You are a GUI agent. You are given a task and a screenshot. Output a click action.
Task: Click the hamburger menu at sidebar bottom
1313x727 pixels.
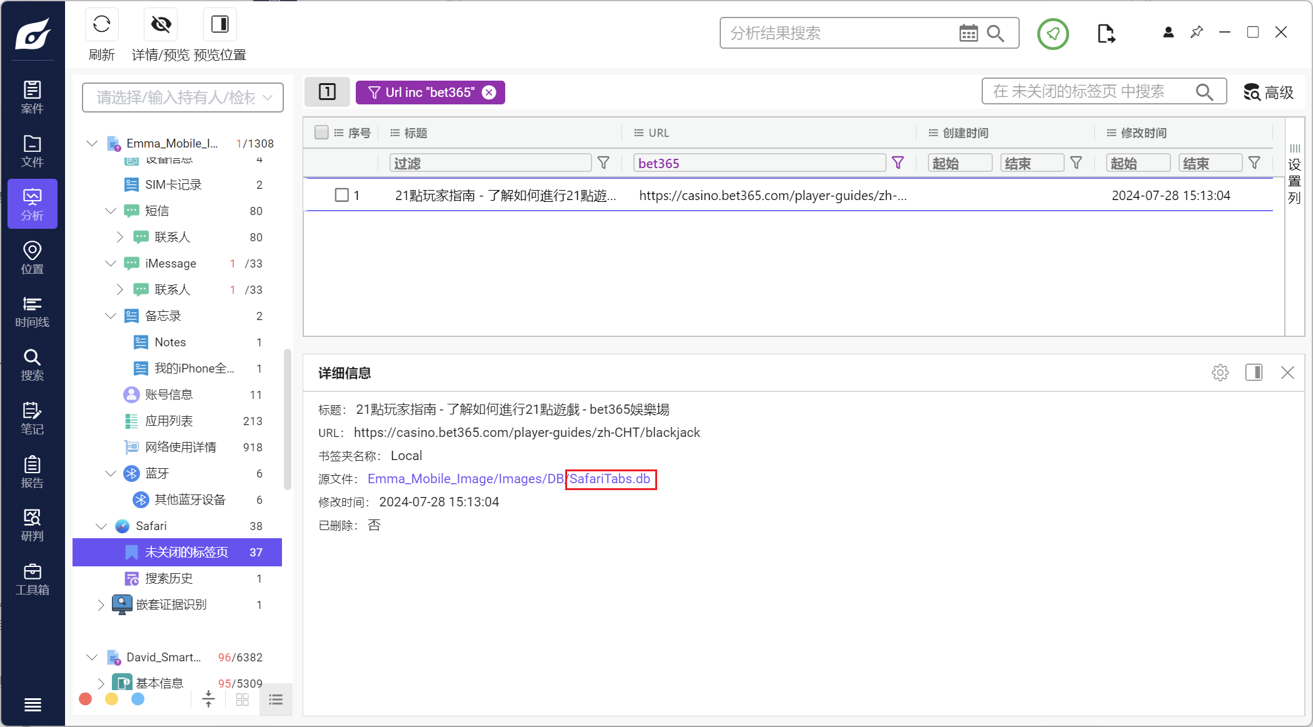click(x=33, y=705)
